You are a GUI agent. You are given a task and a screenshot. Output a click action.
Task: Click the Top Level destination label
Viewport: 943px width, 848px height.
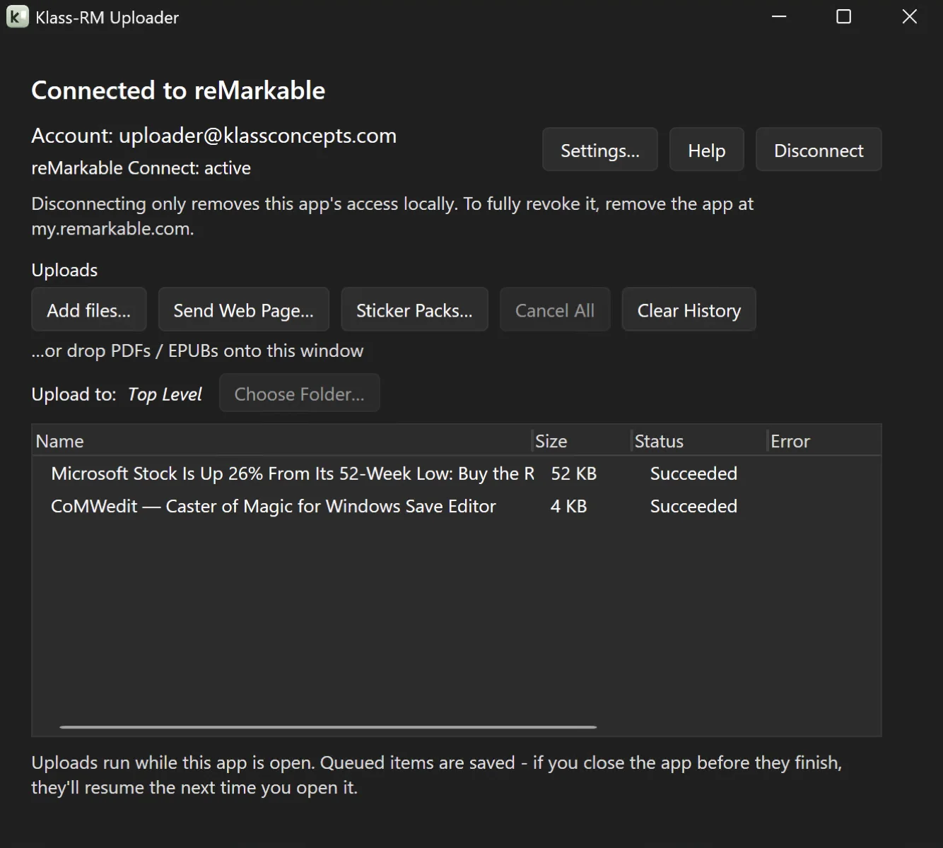click(165, 394)
